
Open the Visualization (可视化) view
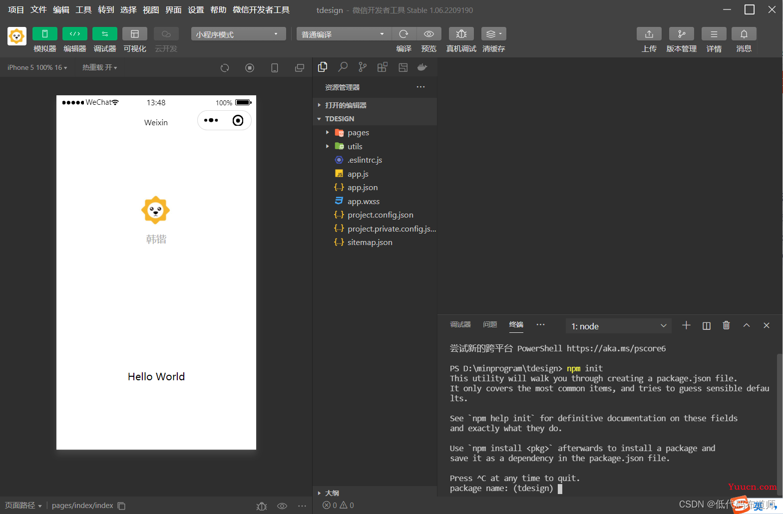(x=135, y=34)
